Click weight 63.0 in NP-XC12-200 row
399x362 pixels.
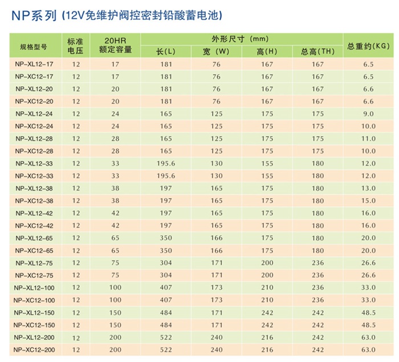click(x=368, y=349)
